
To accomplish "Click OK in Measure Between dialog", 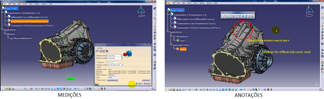I will click(x=139, y=83).
